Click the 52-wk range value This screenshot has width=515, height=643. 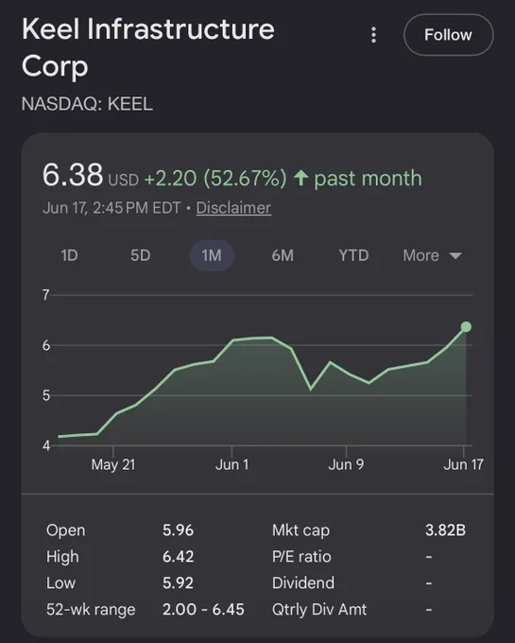pyautogui.click(x=203, y=609)
